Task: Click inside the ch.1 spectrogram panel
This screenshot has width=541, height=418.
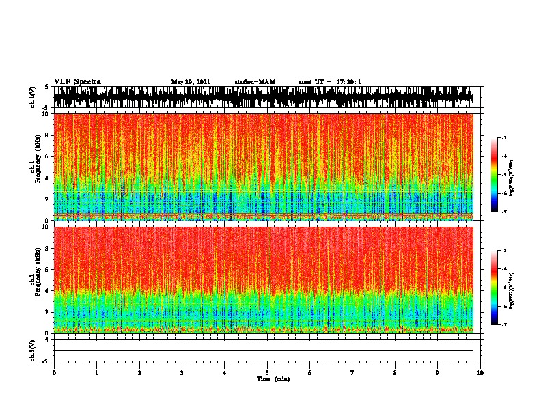Action: 264,167
